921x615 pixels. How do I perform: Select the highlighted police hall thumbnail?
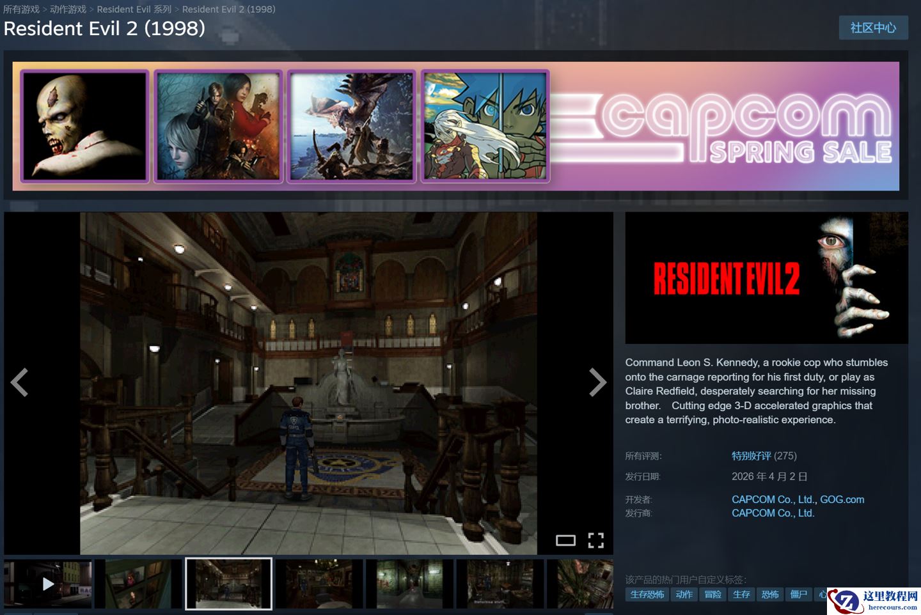click(228, 584)
